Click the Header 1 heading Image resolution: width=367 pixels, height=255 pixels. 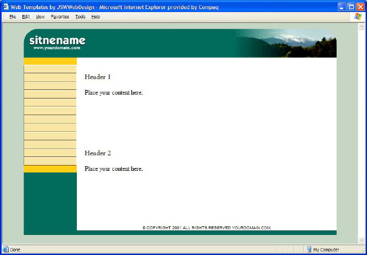click(97, 77)
